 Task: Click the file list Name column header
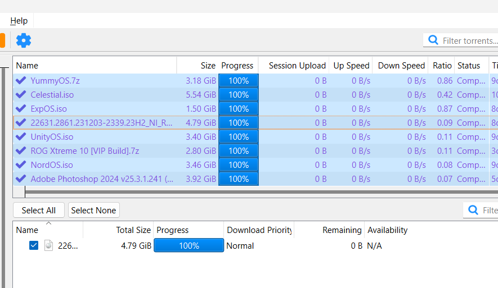(x=48, y=230)
